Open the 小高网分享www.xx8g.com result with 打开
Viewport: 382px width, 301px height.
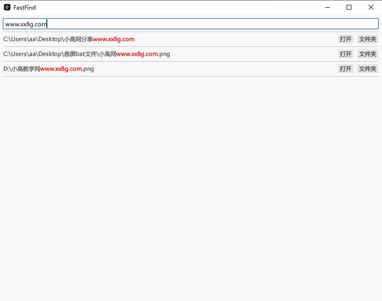(346, 39)
